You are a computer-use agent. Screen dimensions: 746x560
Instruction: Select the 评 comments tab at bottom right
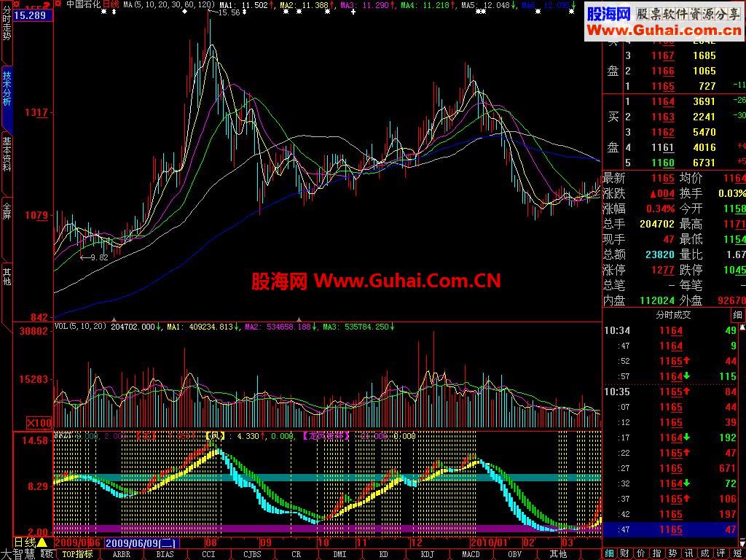pos(721,554)
